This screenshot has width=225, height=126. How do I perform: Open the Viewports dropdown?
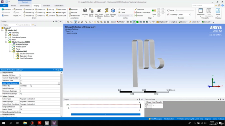[200, 16]
